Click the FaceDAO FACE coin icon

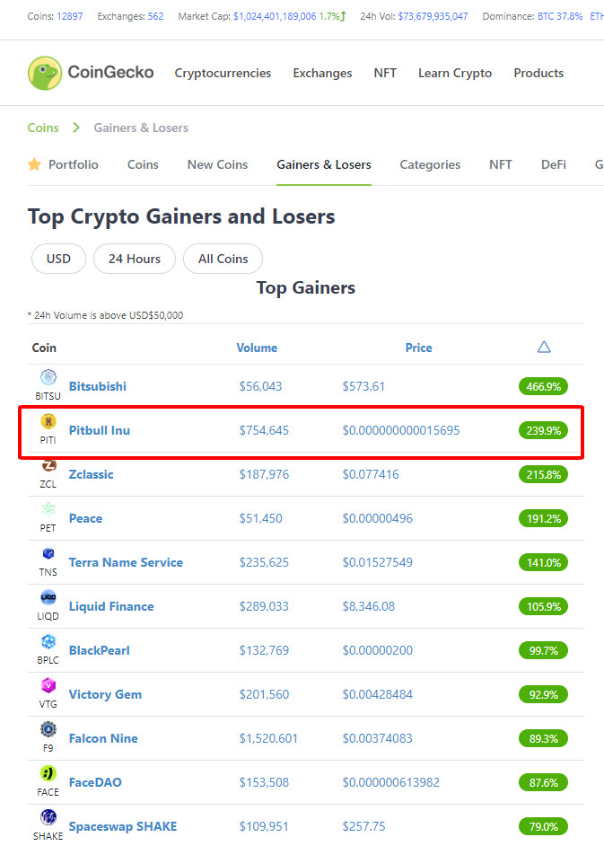48,773
